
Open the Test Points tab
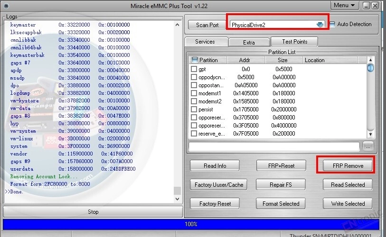pos(294,42)
